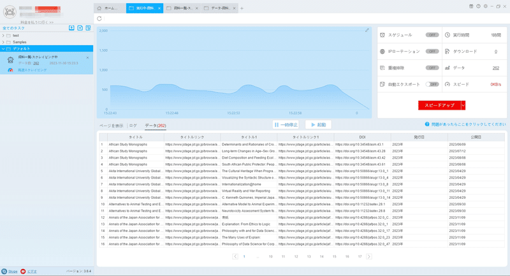Expand the test folder

(3, 36)
